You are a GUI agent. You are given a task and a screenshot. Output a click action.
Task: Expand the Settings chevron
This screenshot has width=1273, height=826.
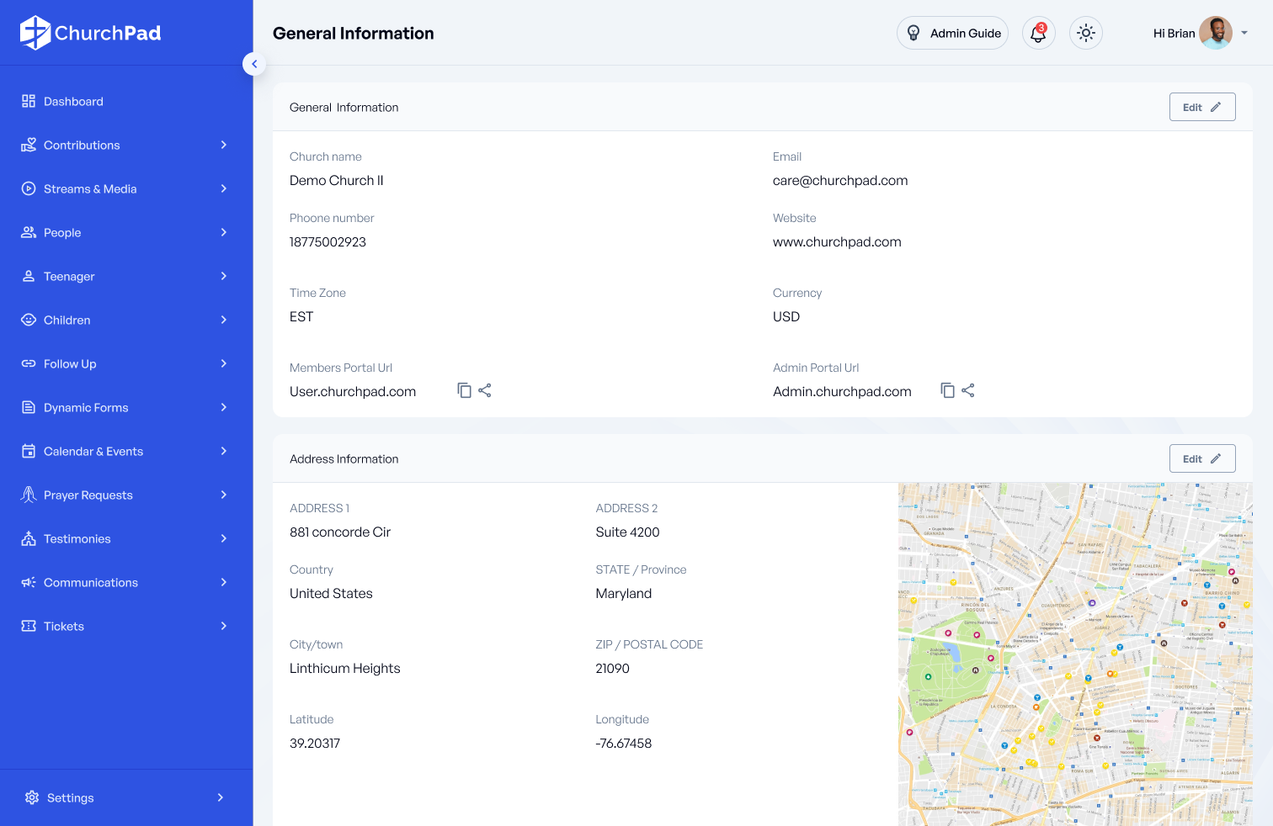click(221, 797)
